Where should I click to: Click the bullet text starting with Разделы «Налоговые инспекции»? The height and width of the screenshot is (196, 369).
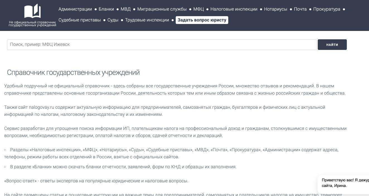tap(171, 153)
